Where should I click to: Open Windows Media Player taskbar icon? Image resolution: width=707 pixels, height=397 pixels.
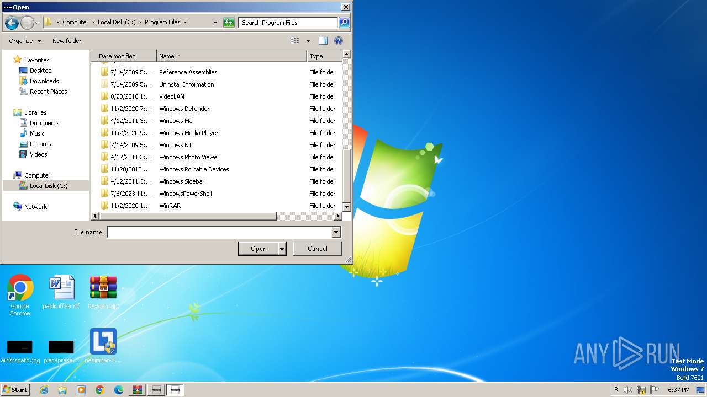tap(81, 390)
